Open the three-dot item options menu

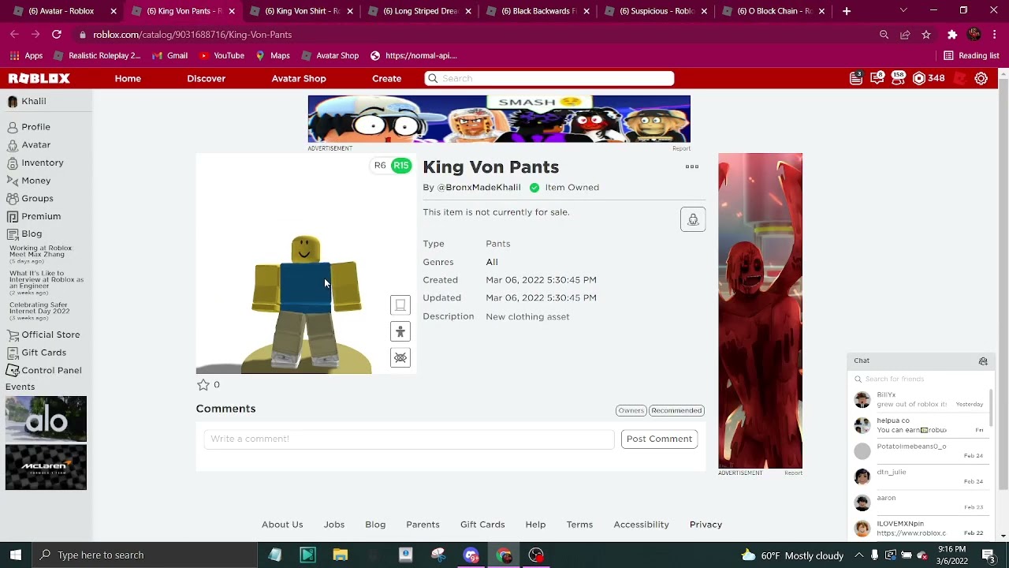click(692, 166)
